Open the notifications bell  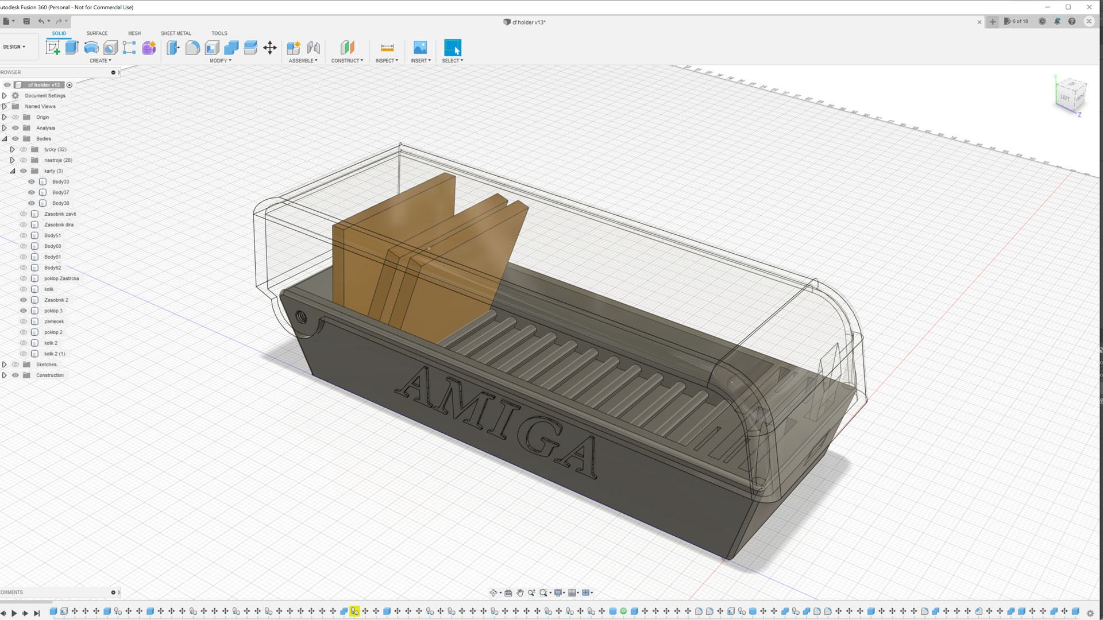(x=1057, y=21)
